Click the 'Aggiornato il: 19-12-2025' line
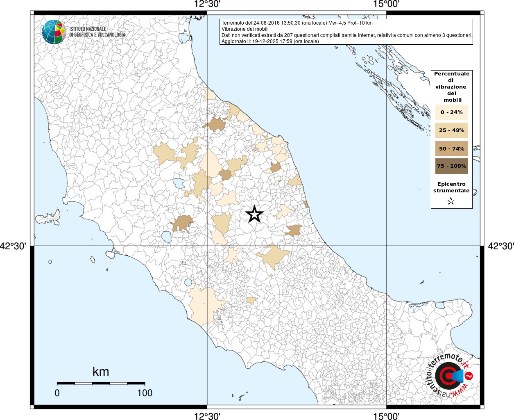The width and height of the screenshot is (514, 420). point(270,41)
